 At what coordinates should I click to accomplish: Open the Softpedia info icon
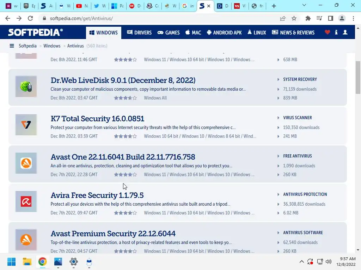(336, 32)
